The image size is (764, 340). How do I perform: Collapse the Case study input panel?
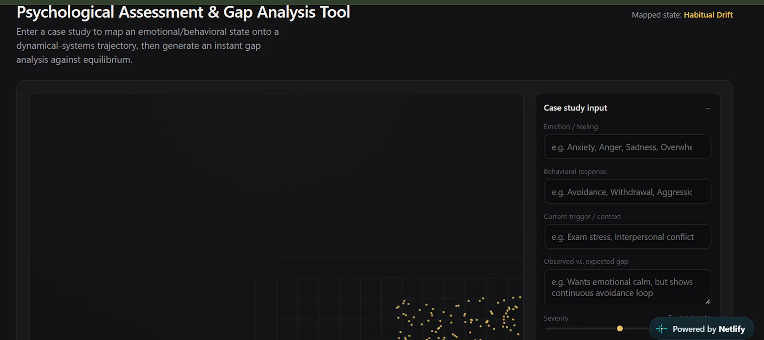pos(707,108)
